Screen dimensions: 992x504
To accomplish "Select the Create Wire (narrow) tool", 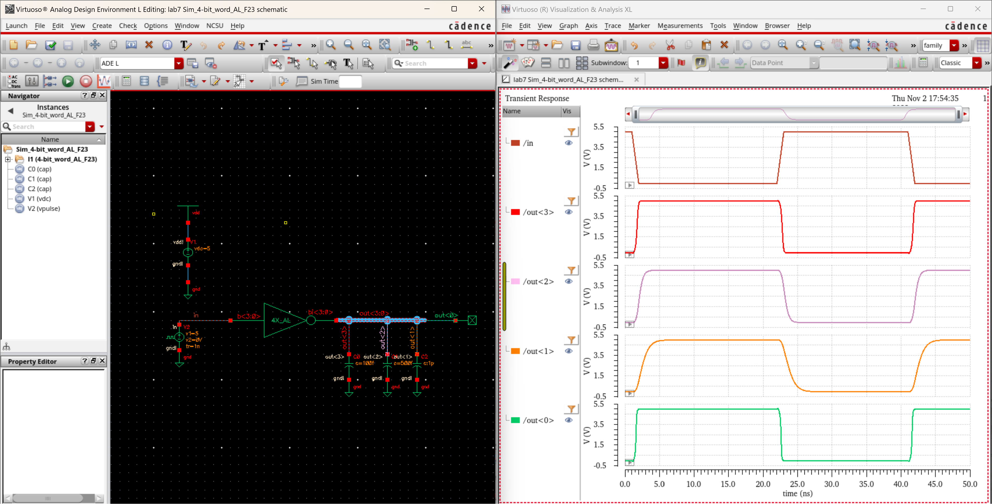I will click(x=430, y=45).
